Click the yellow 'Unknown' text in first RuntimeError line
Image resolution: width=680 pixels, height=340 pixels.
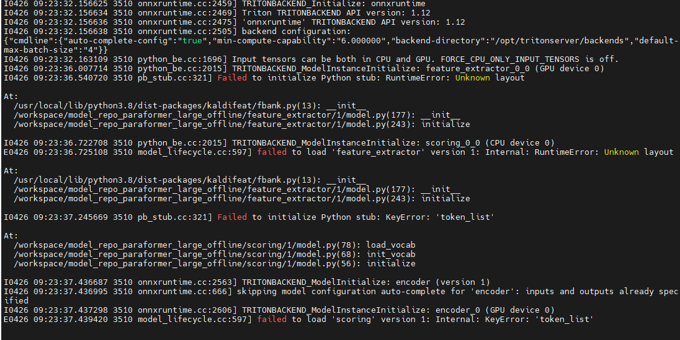472,78
